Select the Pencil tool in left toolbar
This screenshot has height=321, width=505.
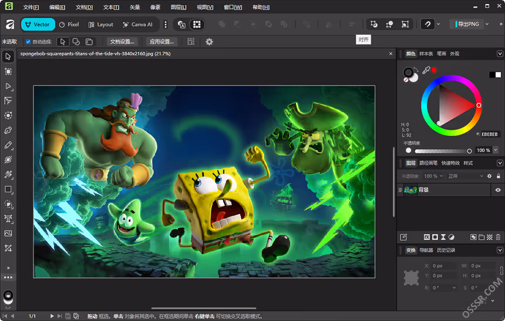point(8,145)
